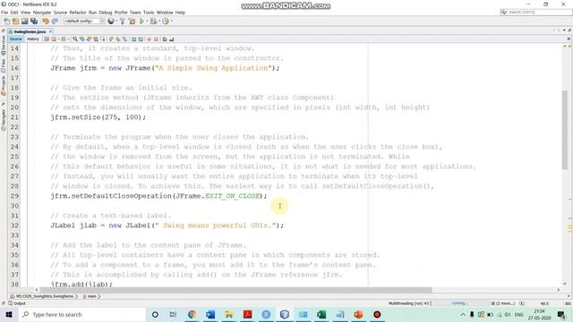
Task: Open the Navigator side panel tab
Action: click(4, 119)
